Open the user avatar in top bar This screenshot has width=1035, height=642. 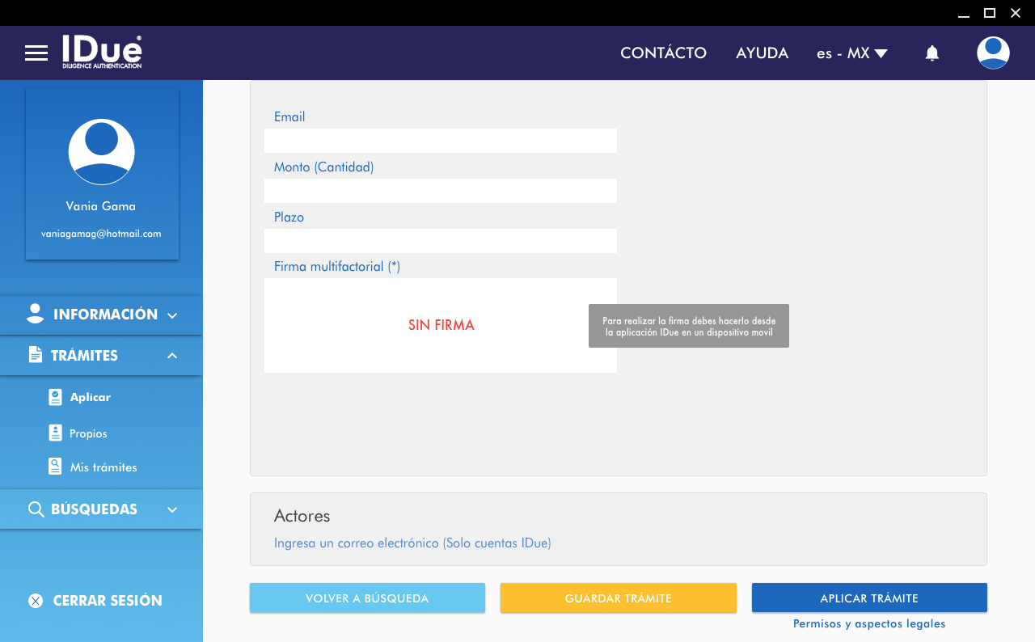[992, 53]
